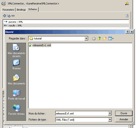
Task: Open the view menu icon
Action: tap(111, 39)
